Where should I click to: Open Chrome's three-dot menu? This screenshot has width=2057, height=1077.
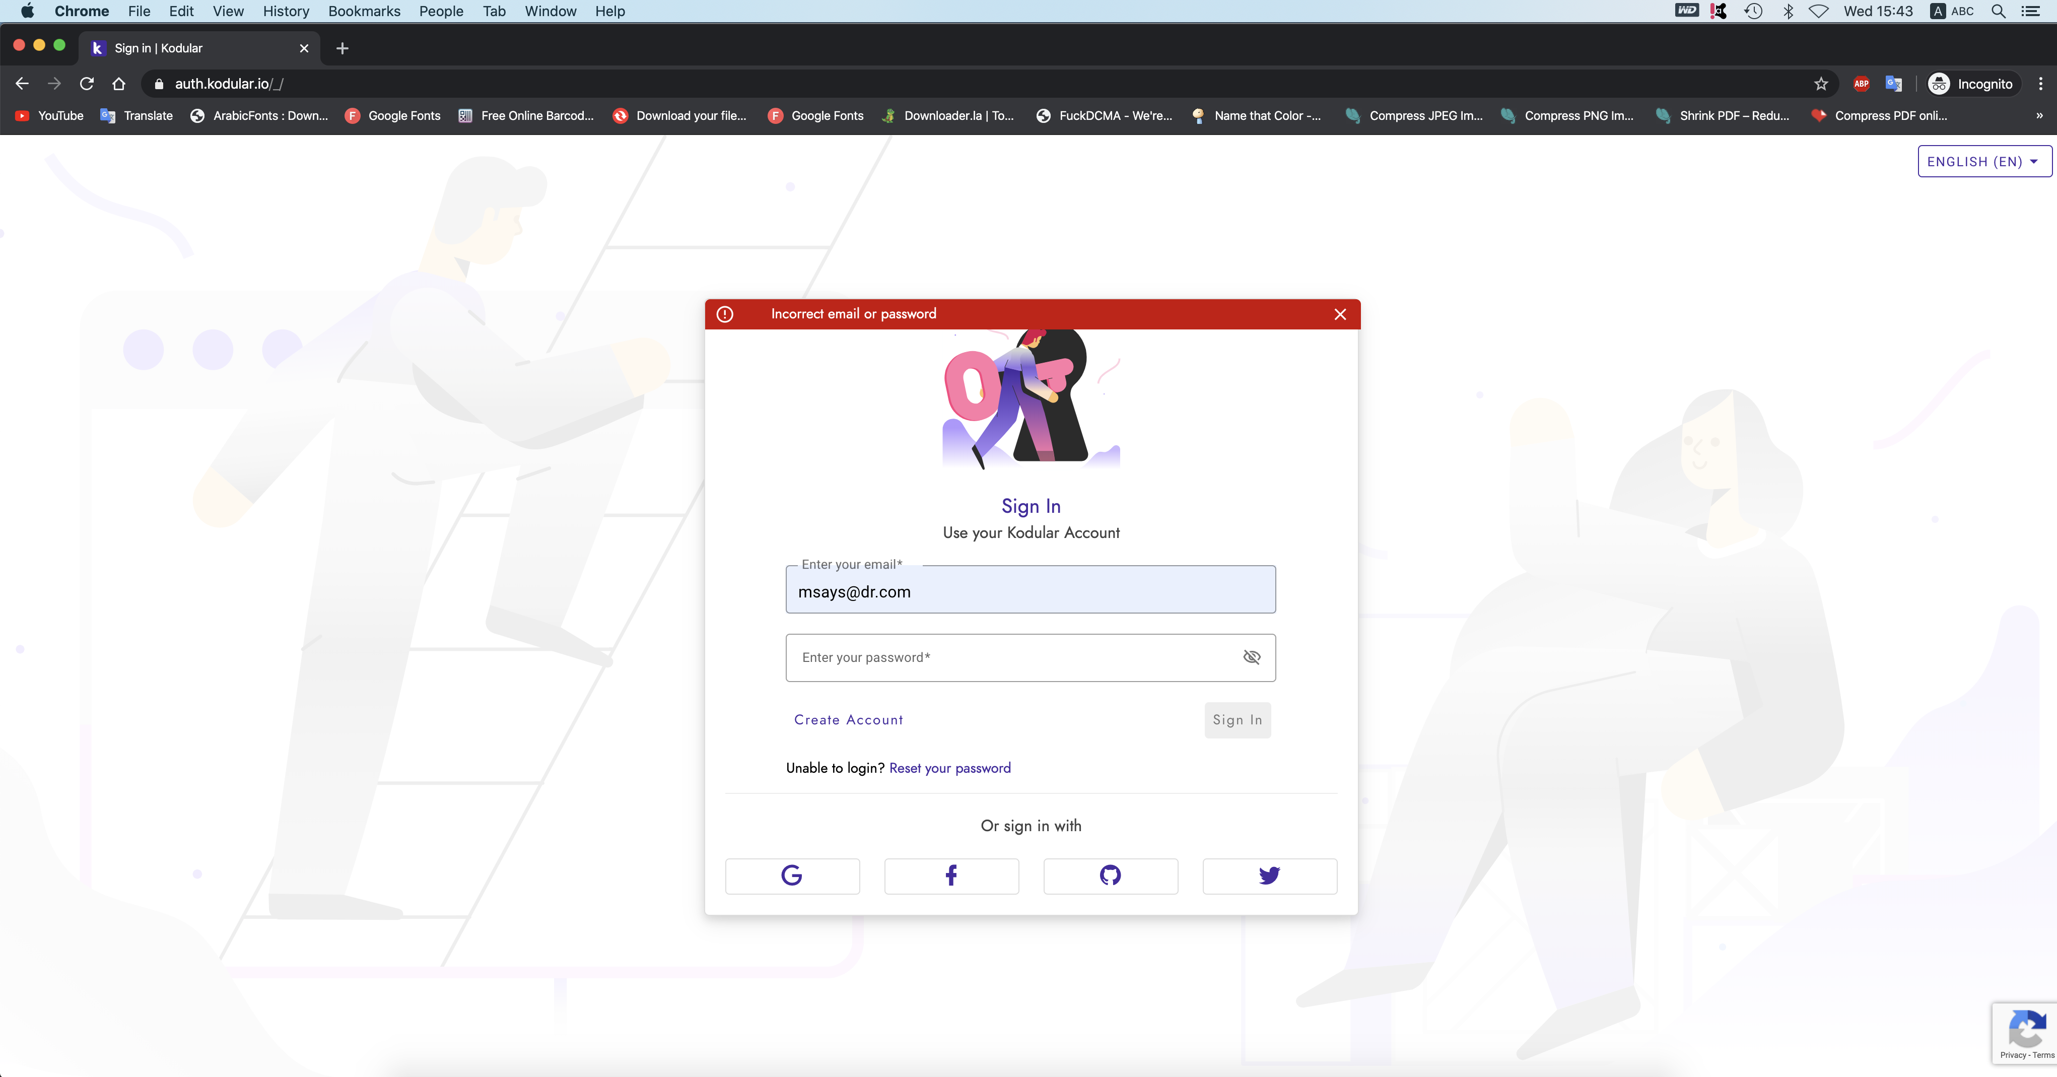(2040, 84)
